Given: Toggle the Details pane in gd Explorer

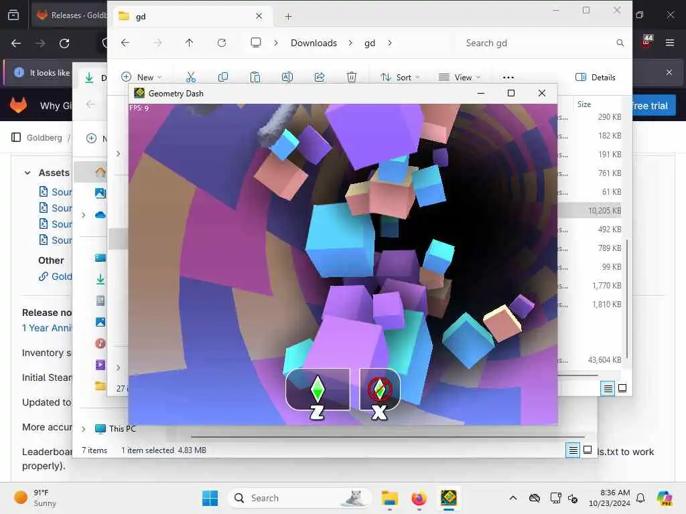Looking at the screenshot, I should [x=595, y=78].
